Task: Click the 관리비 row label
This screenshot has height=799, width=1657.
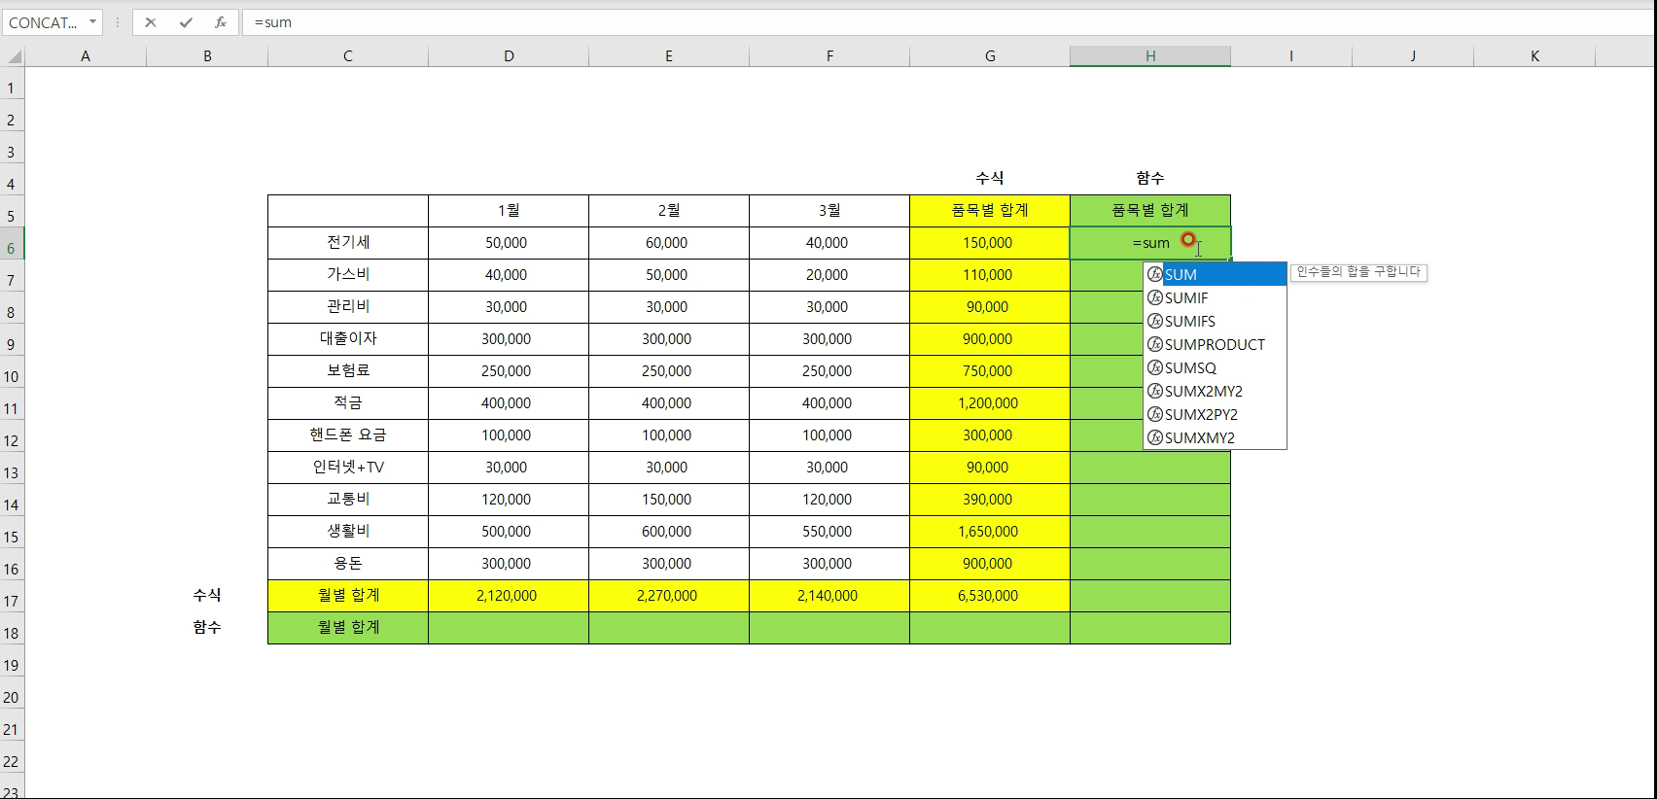Action: coord(348,307)
